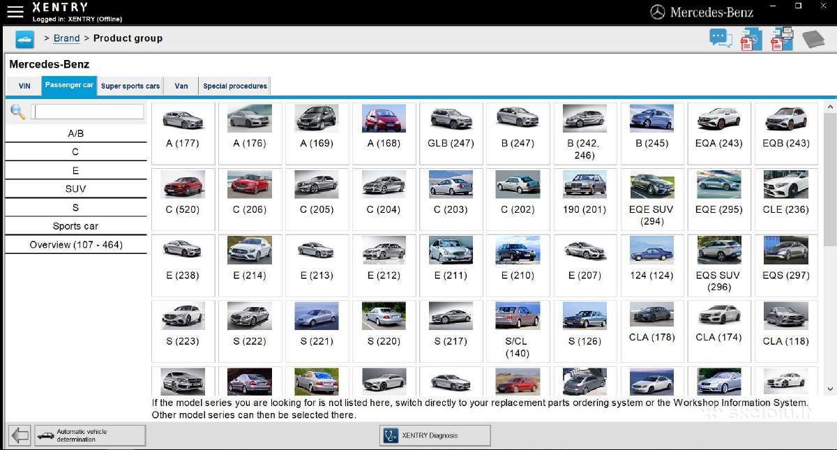
Task: Pick the C (206) model tile
Action: point(250,199)
